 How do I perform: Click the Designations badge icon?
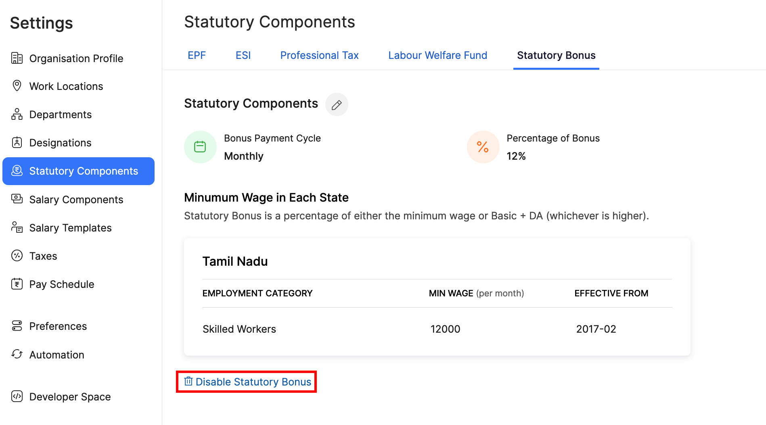coord(17,142)
